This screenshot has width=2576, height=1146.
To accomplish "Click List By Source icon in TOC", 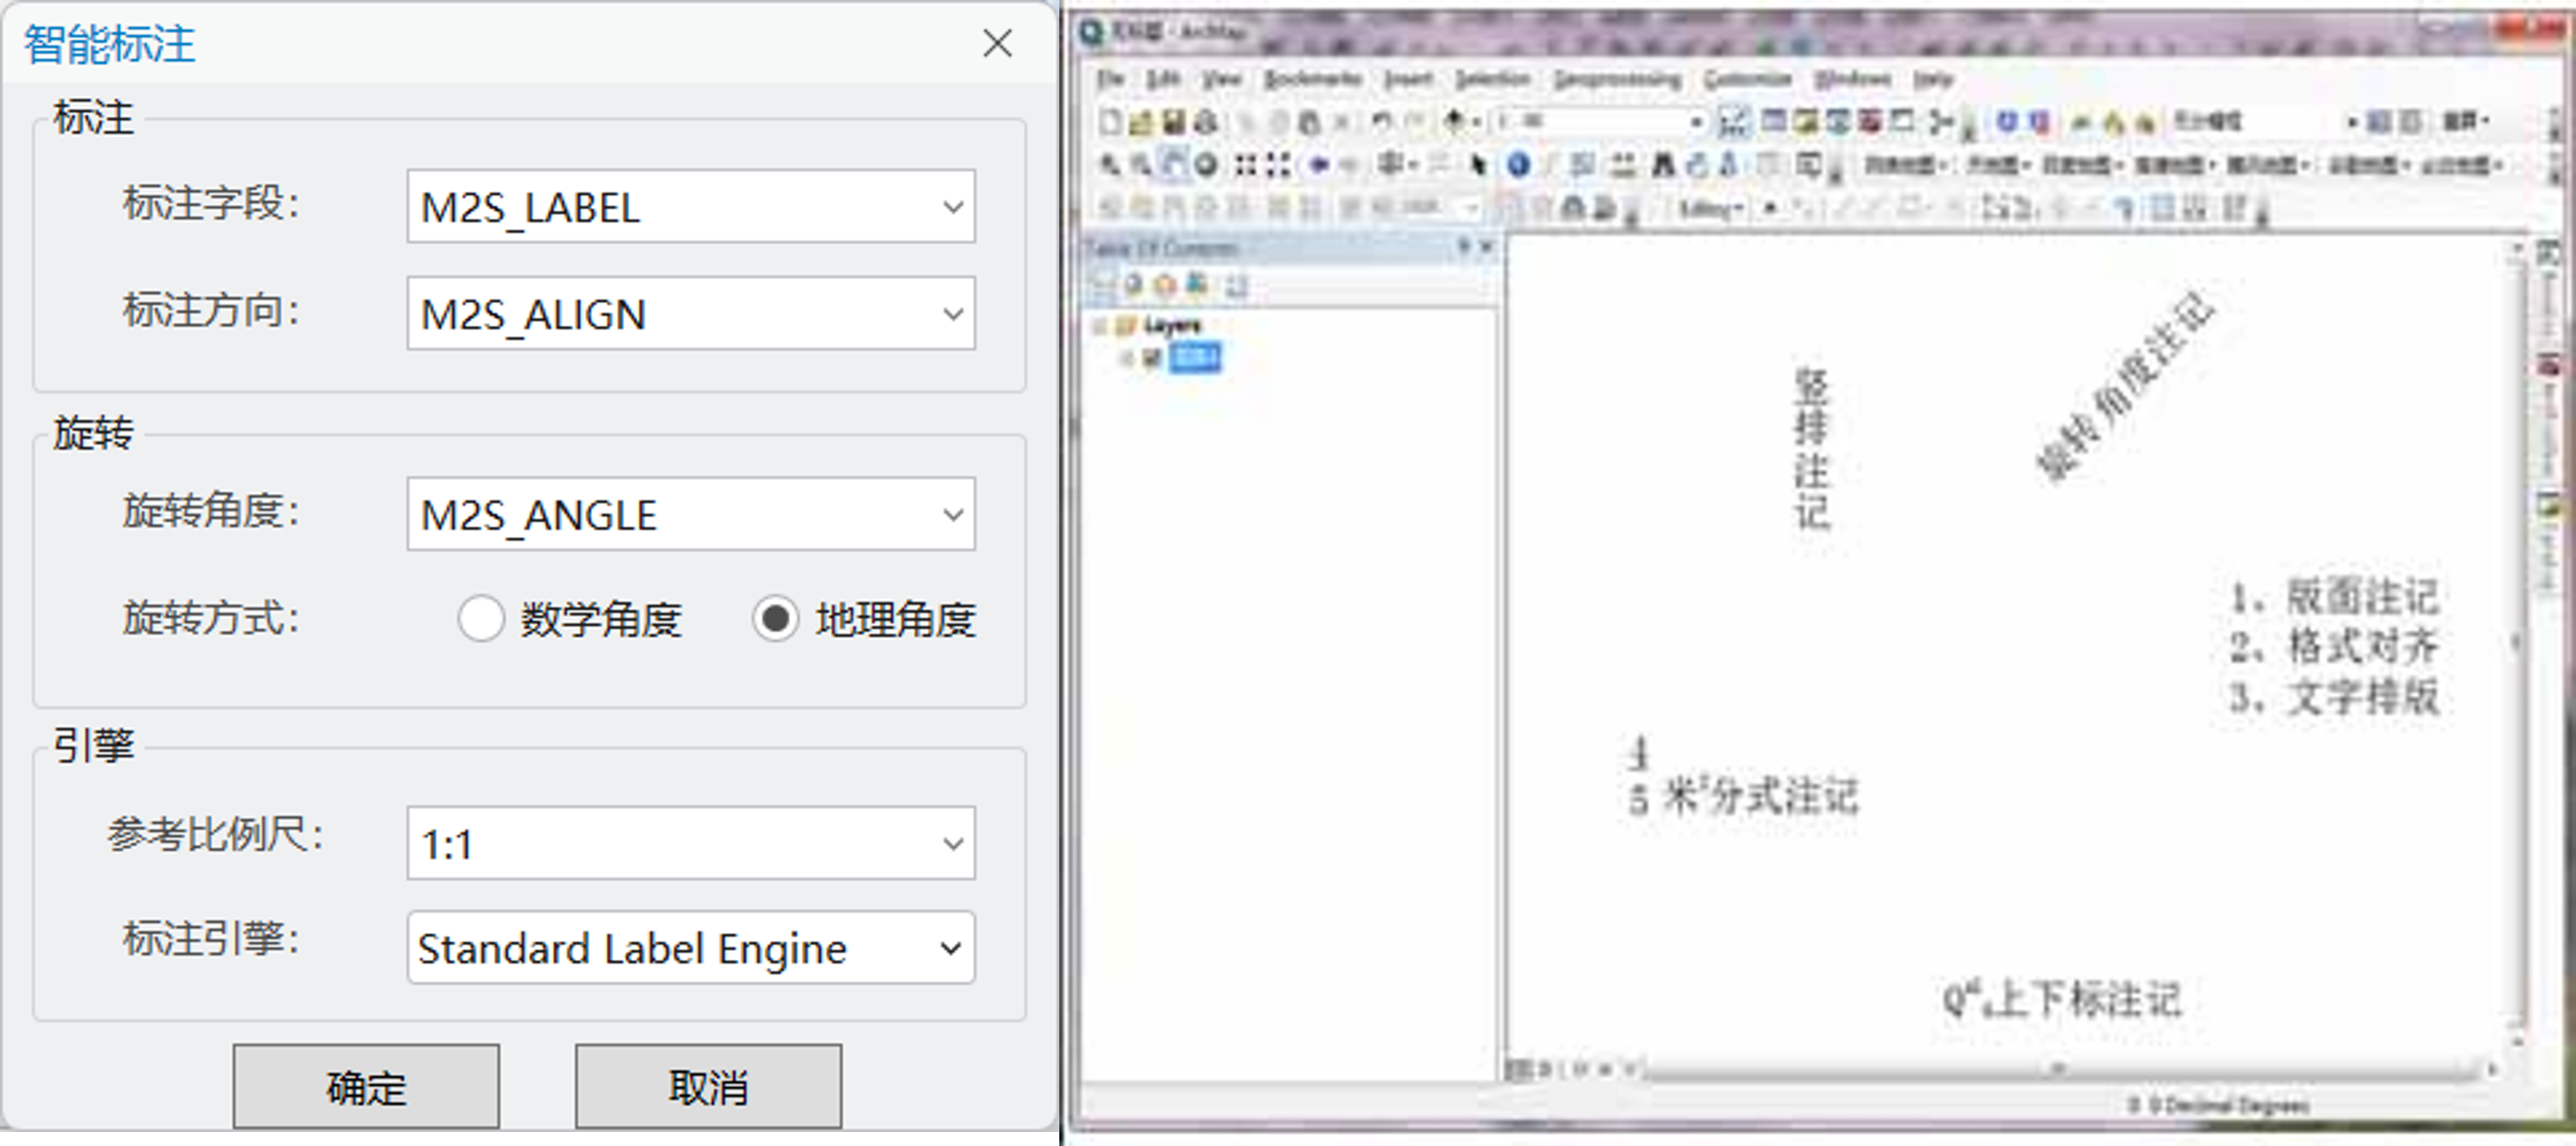I will pyautogui.click(x=1133, y=285).
